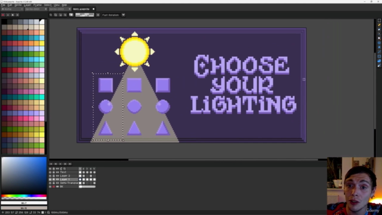Play the animation in timeline
Image resolution: width=382 pixels, height=215 pixels.
point(60,164)
